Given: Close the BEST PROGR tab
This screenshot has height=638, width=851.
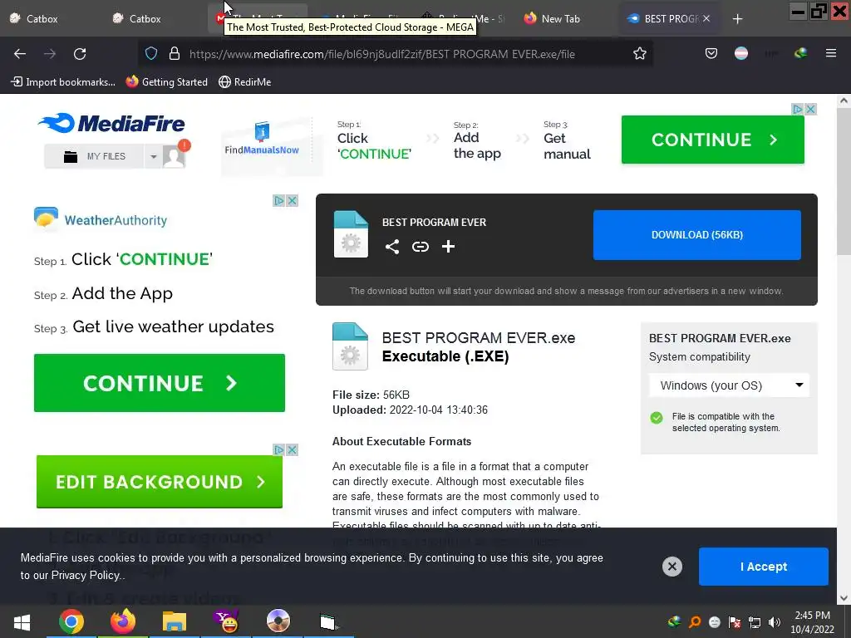Looking at the screenshot, I should click(x=706, y=18).
